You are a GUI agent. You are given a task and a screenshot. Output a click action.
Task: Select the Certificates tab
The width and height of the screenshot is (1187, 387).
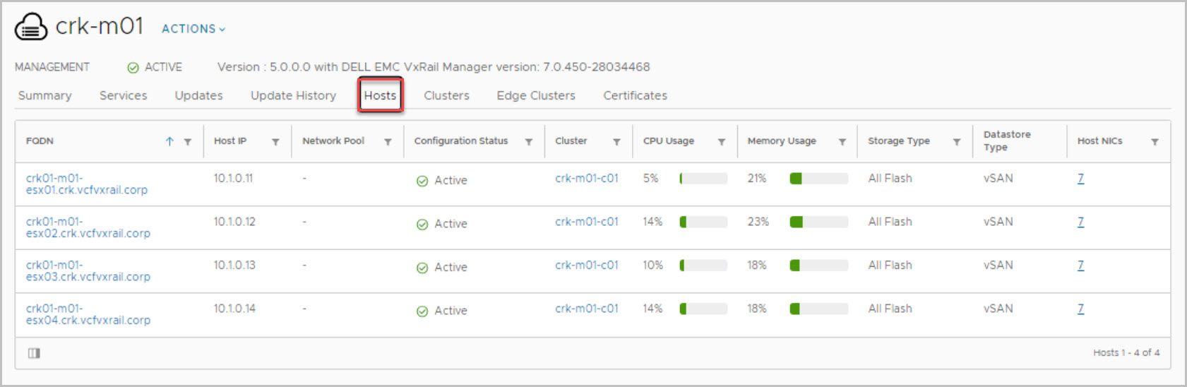click(x=635, y=95)
